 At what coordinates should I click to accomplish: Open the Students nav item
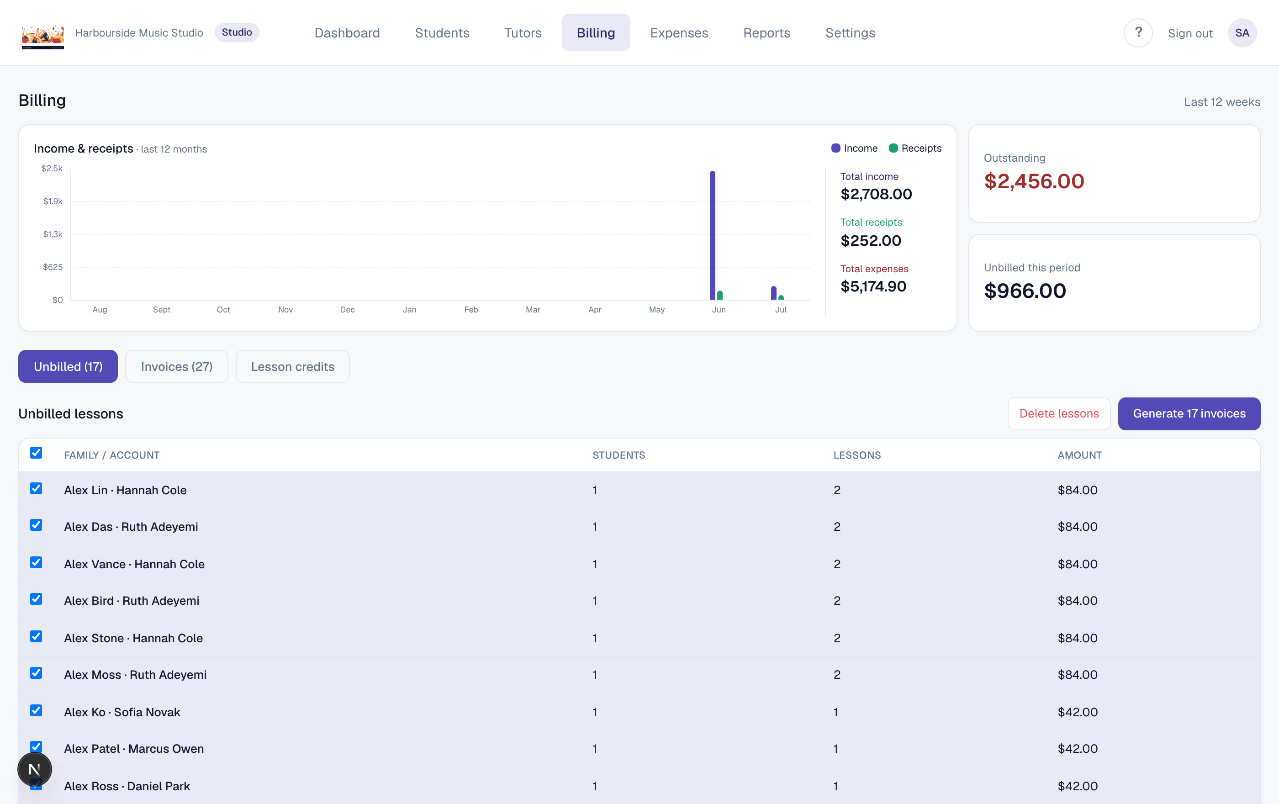coord(442,33)
